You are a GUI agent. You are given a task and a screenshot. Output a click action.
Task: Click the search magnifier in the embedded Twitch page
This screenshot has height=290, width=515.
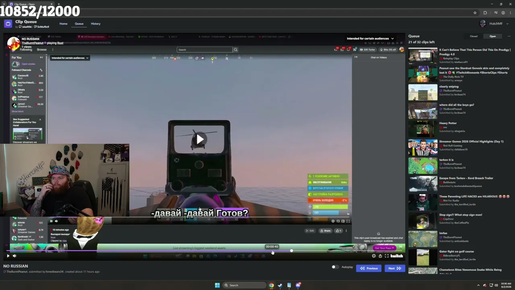pos(236,50)
